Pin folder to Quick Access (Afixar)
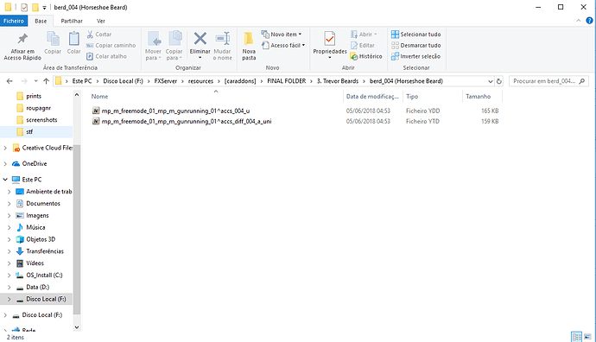This screenshot has width=596, height=342. coord(22,47)
